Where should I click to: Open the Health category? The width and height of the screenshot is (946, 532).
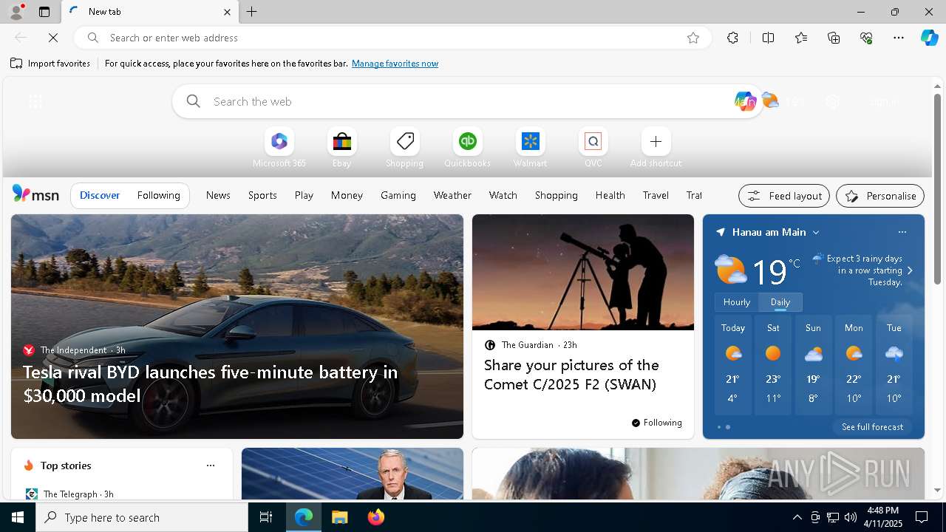610,195
